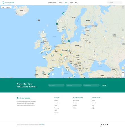
Task: Click the green pin in southwest Germany
Action: [x=61, y=55]
